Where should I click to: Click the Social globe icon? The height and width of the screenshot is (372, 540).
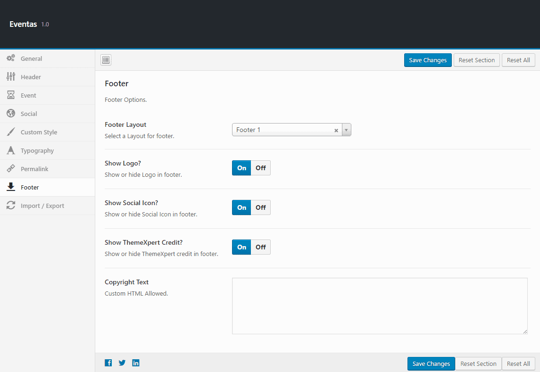tap(10, 113)
